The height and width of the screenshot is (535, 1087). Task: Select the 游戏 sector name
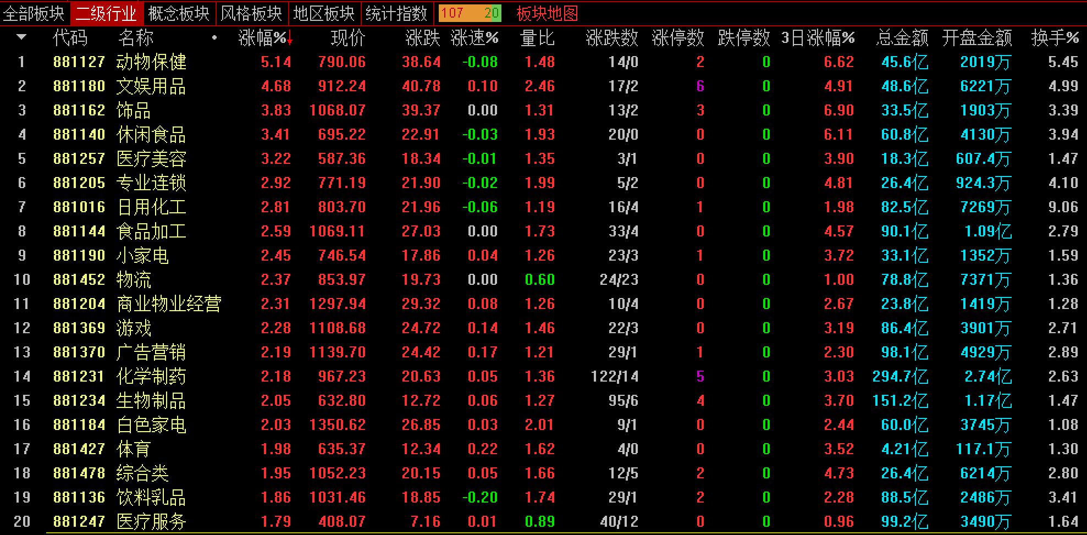pos(134,328)
